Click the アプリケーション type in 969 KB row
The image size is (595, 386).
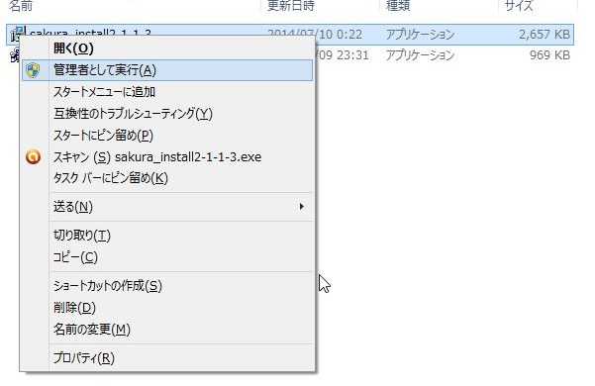[x=420, y=55]
